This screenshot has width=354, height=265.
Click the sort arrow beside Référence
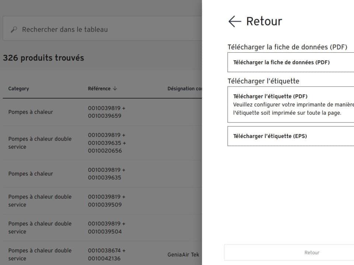coord(115,89)
